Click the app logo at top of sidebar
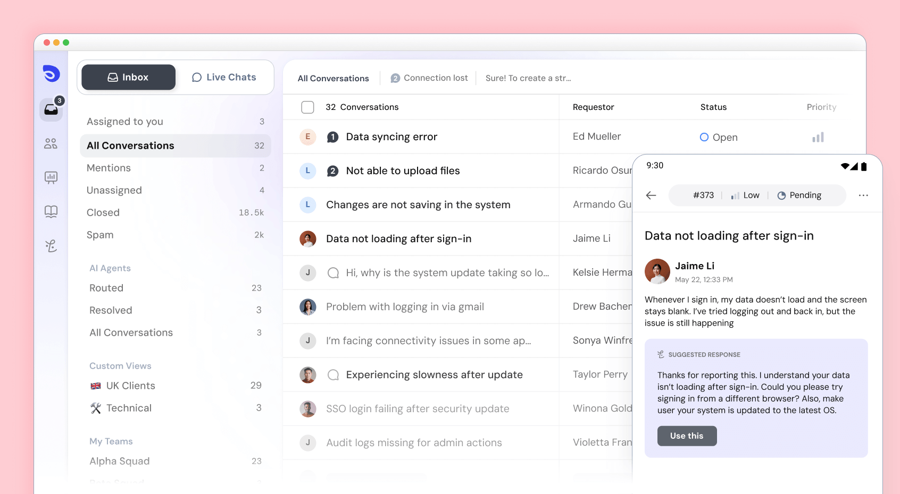The height and width of the screenshot is (494, 900). pos(51,74)
